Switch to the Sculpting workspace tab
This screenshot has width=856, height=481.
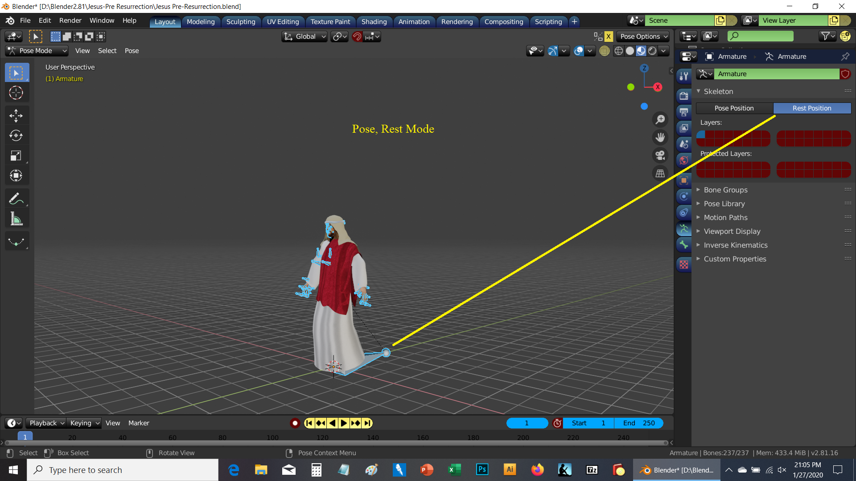[241, 21]
